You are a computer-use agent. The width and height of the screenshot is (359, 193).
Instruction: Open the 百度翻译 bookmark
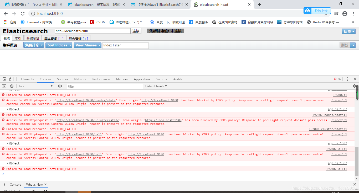[198, 22]
